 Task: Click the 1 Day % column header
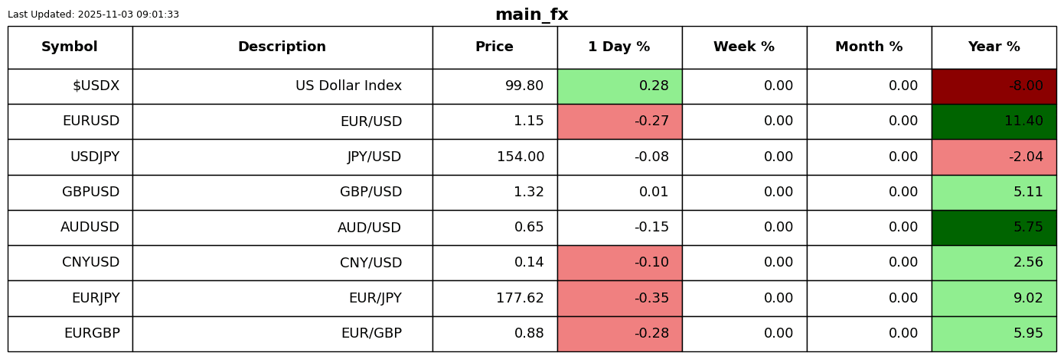tap(619, 47)
